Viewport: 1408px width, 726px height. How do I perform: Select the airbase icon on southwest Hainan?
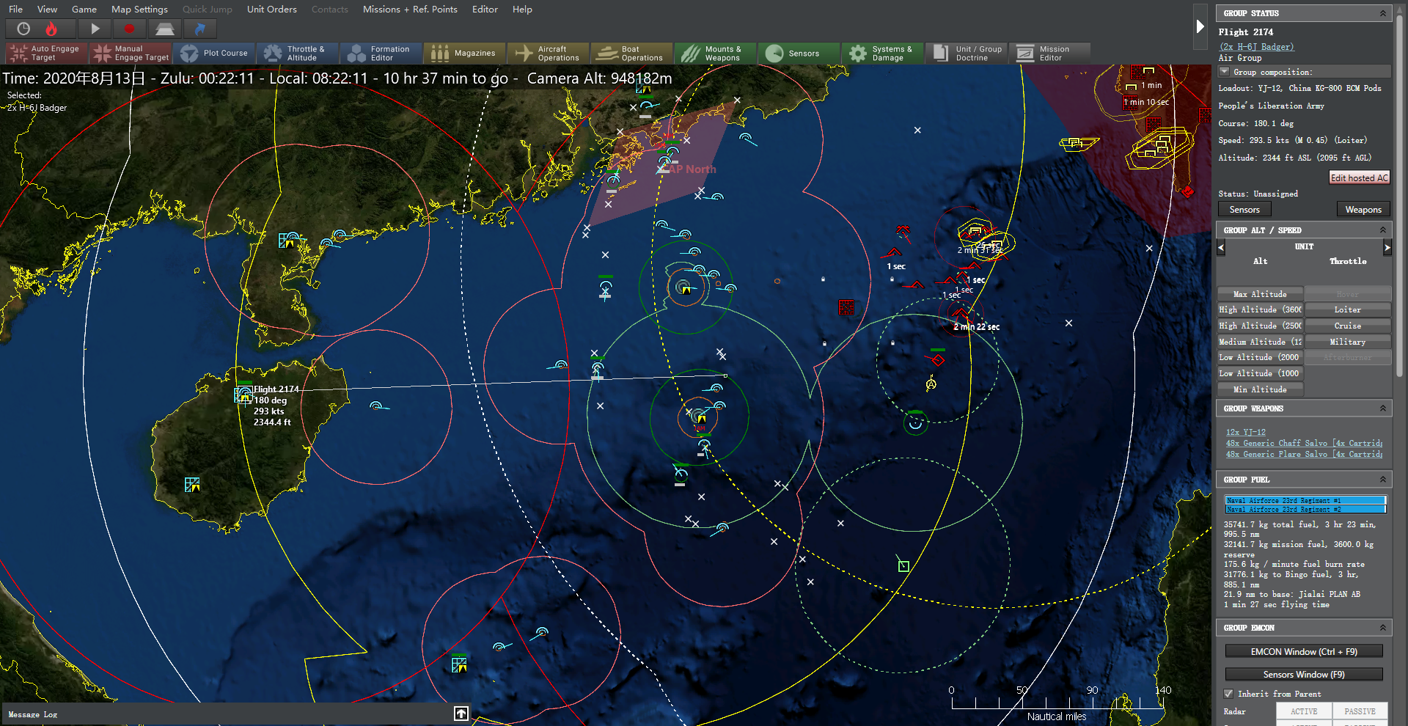pos(192,484)
